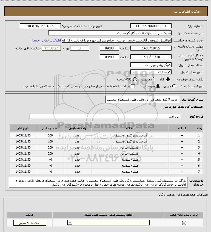Screen dimensions: 211x232
Task: Click the نام کالا column header
Action: 130,128
